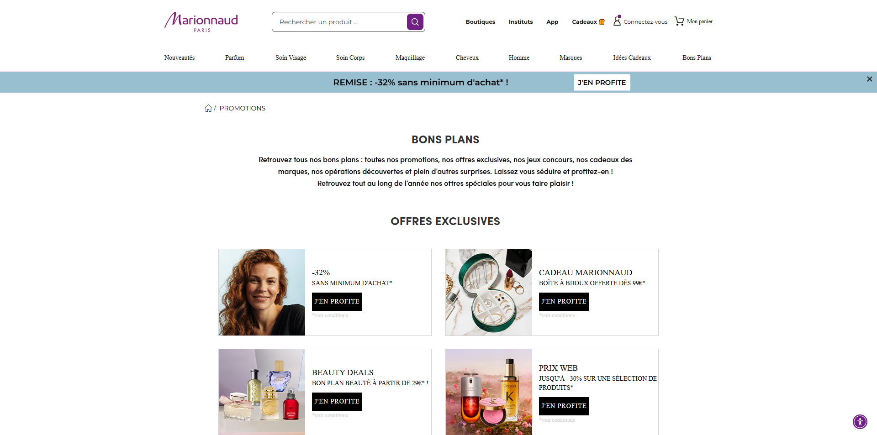
Task: Open the shopping cart icon
Action: point(679,21)
